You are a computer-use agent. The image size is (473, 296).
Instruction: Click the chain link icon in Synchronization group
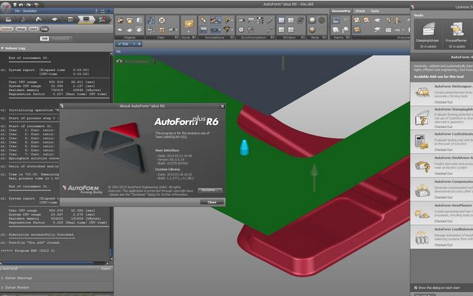pyautogui.click(x=270, y=20)
